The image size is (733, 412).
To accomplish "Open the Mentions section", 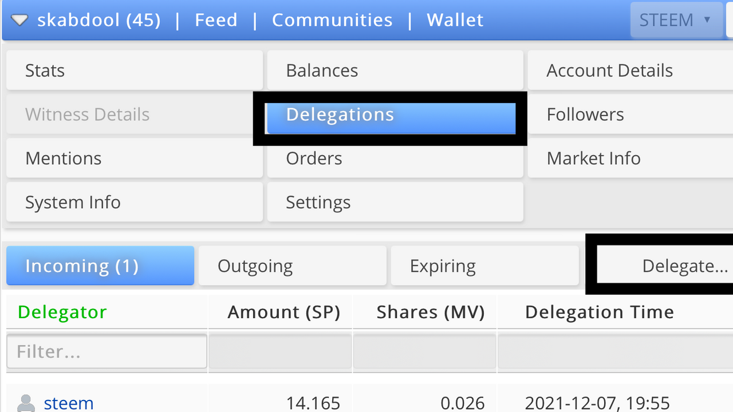I will (135, 159).
